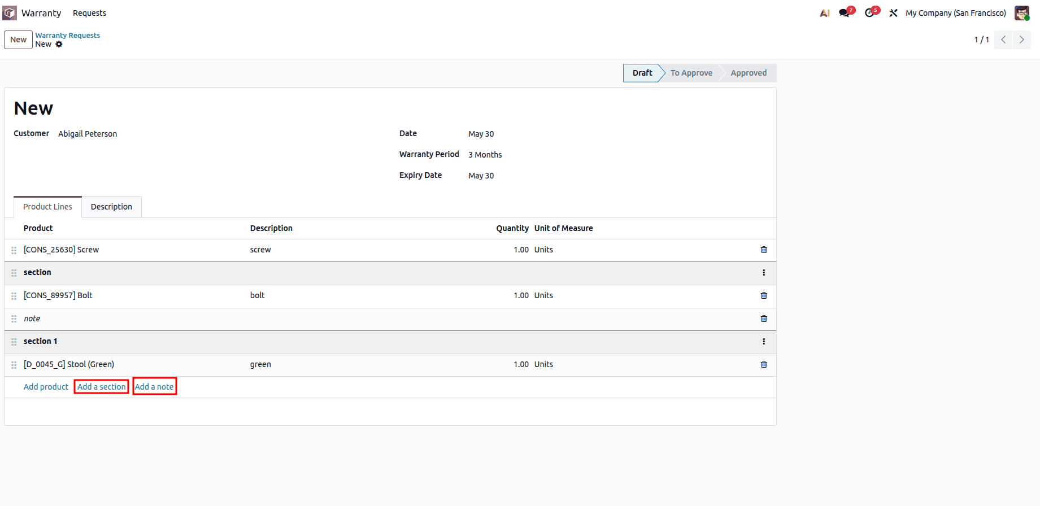Set status to Draft
This screenshot has height=506, width=1040.
[x=642, y=73]
